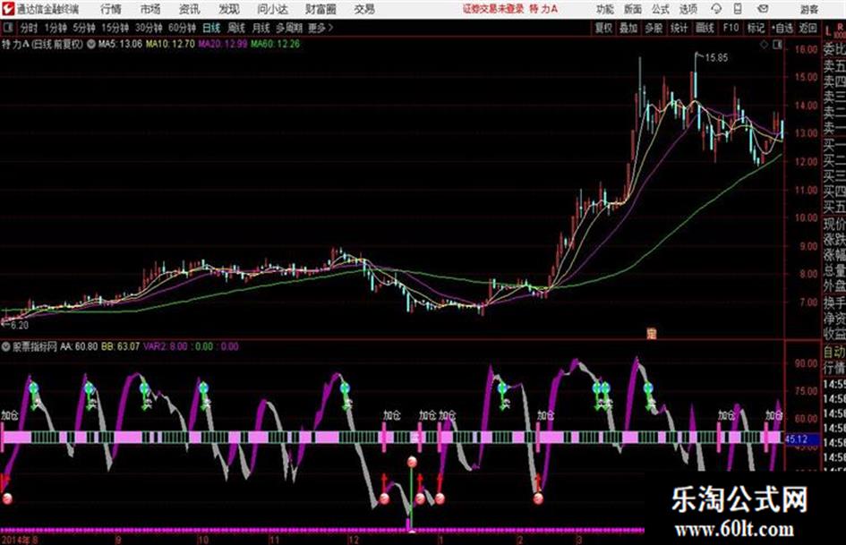Click the 股票指标网 indicator name
Viewport: 846px width, 545px height.
(35, 346)
